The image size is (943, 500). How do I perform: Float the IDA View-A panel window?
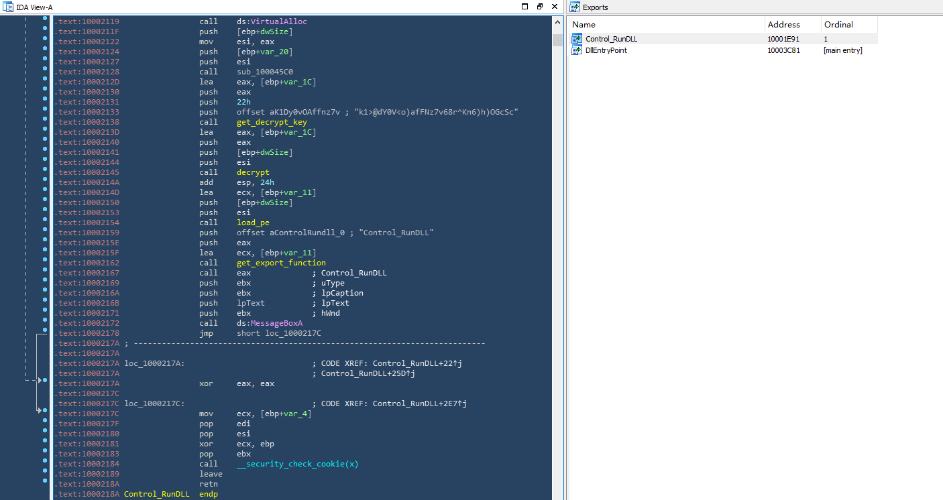coord(540,7)
